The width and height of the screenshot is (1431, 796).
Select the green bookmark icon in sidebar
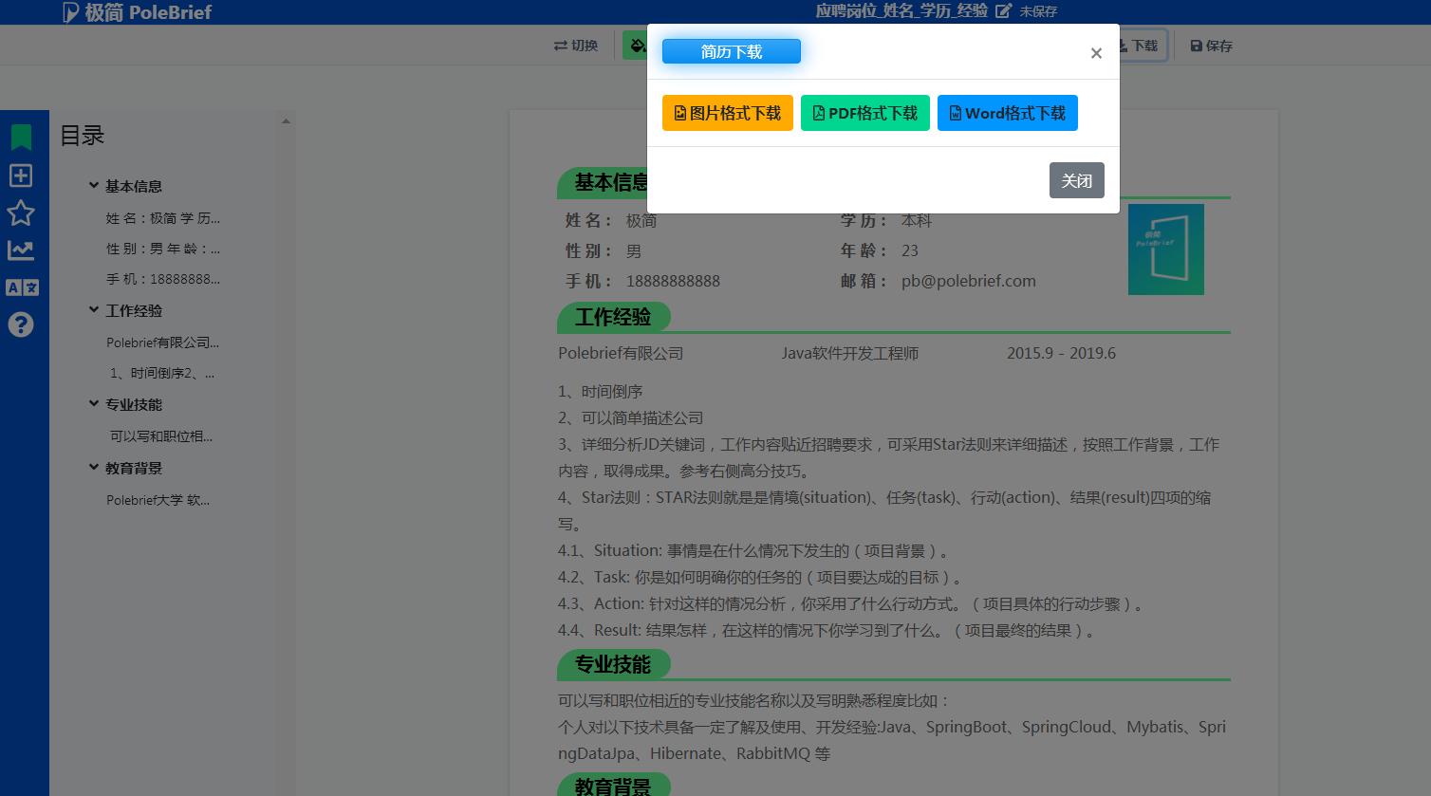coord(21,137)
